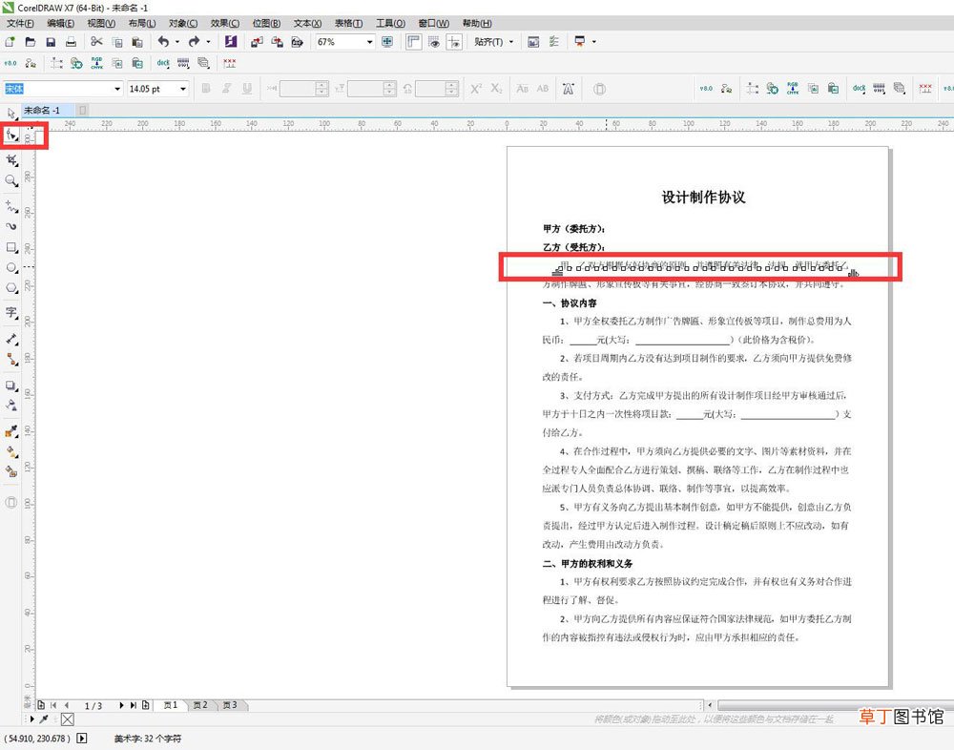Click the Cut scissors icon
Image resolution: width=954 pixels, height=750 pixels.
[96, 41]
